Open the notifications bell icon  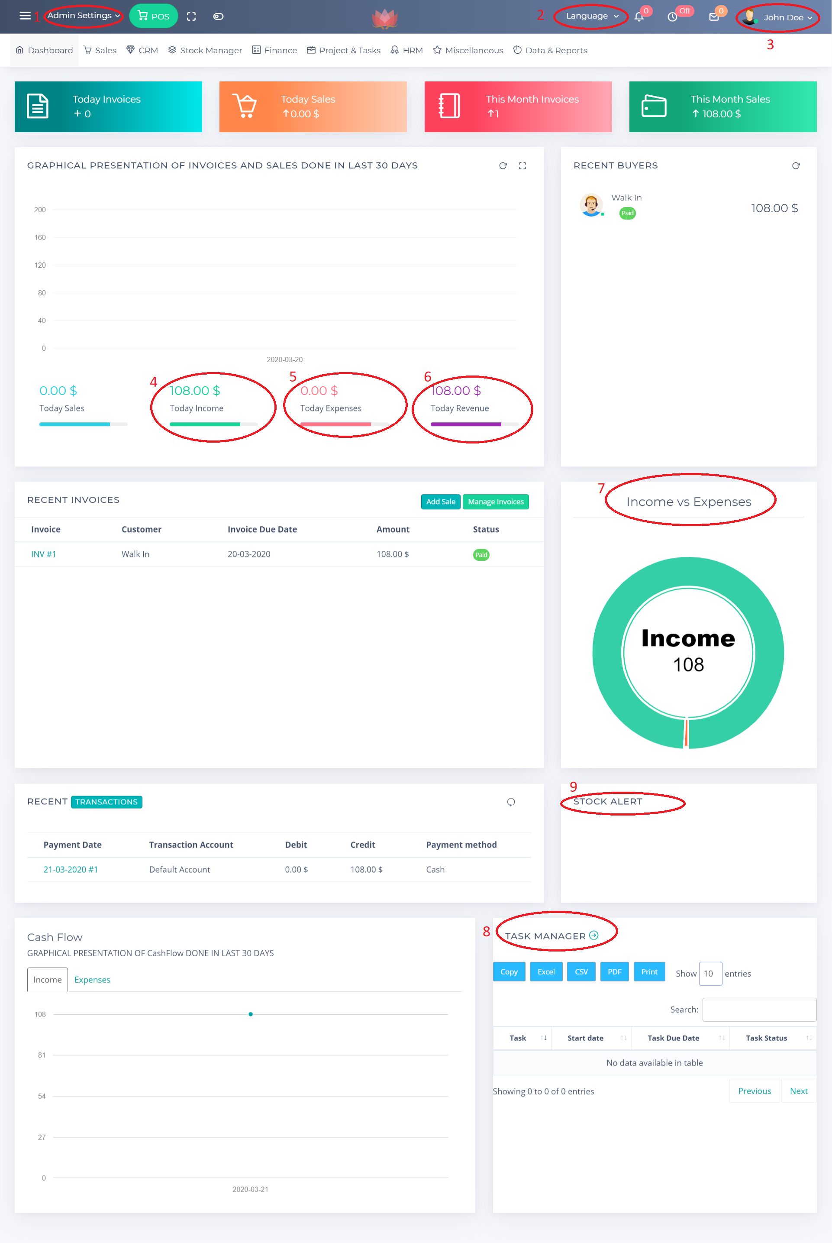coord(639,17)
